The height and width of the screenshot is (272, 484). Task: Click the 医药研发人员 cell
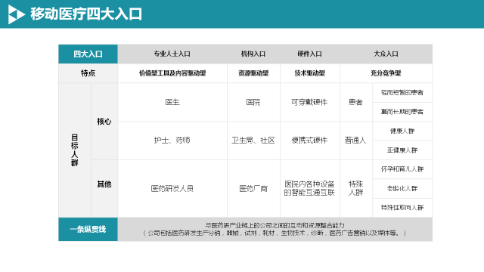click(x=172, y=188)
